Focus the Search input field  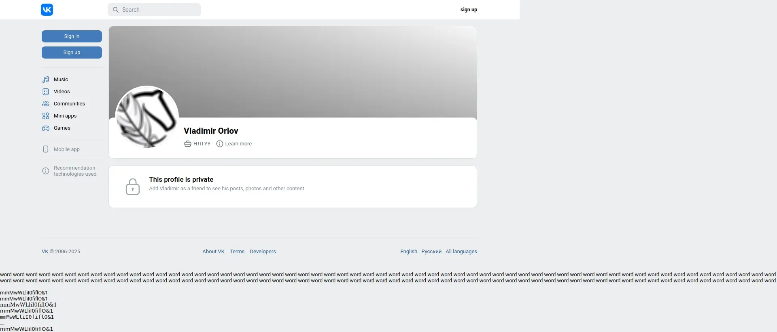pyautogui.click(x=154, y=10)
